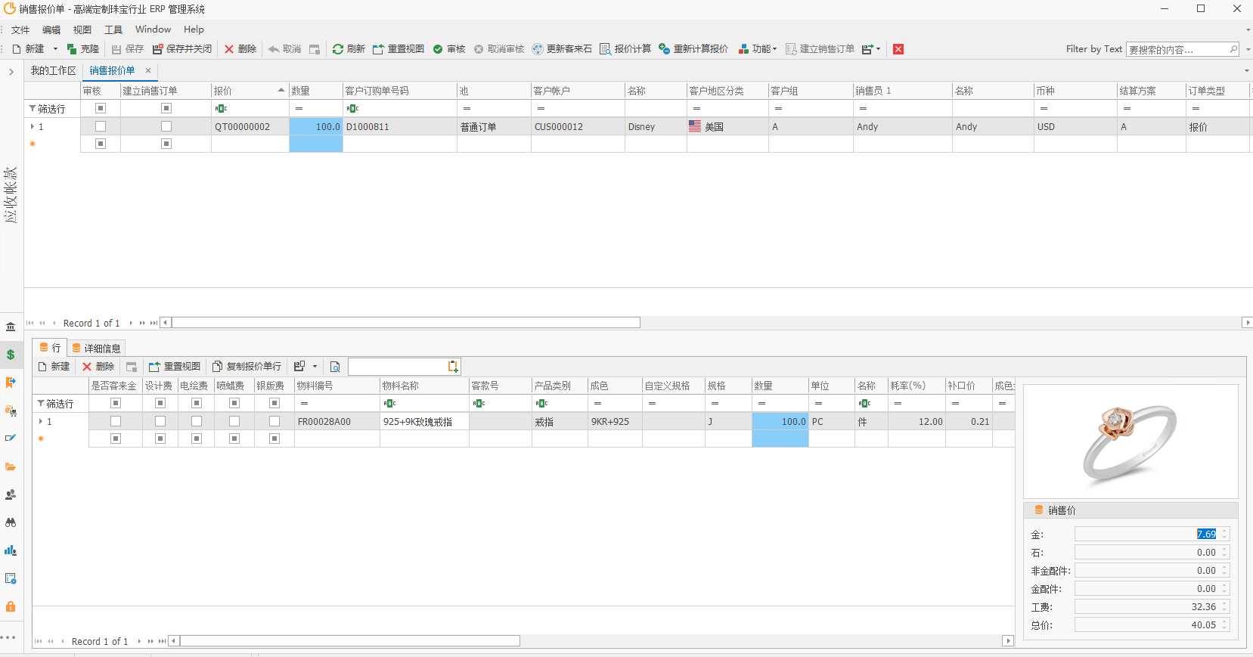Expand the collapsed left navigation panel arrow
The image size is (1253, 657).
point(11,72)
